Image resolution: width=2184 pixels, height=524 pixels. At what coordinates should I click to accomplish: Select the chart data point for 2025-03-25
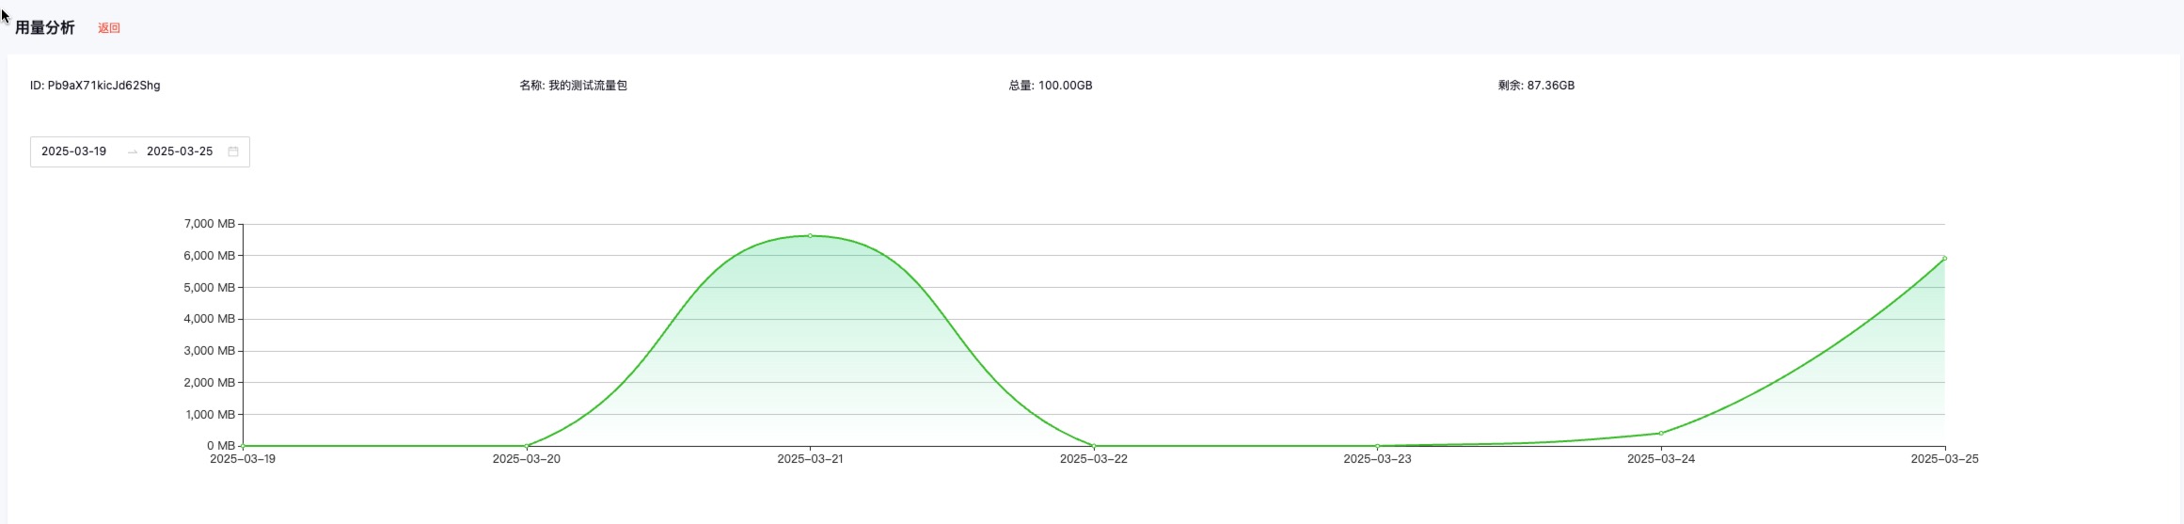click(1944, 259)
